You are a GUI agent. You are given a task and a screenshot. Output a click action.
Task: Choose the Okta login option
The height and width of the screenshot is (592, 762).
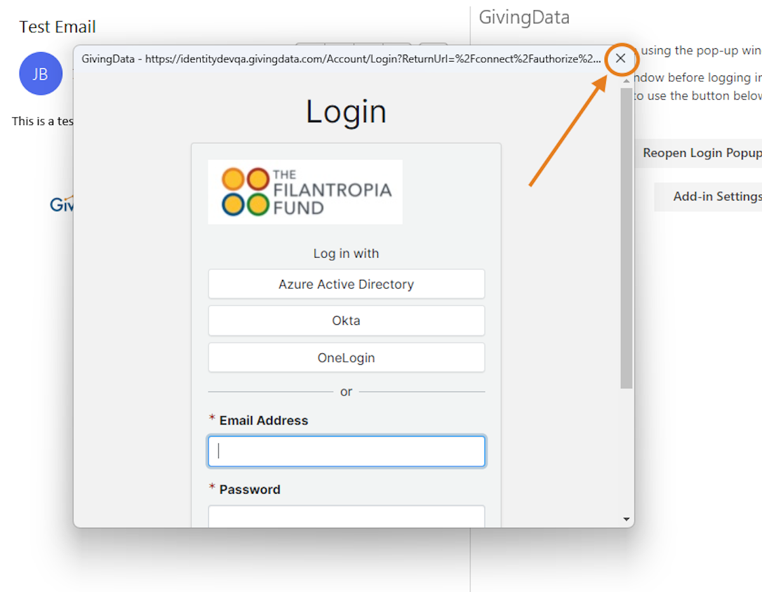click(x=346, y=321)
